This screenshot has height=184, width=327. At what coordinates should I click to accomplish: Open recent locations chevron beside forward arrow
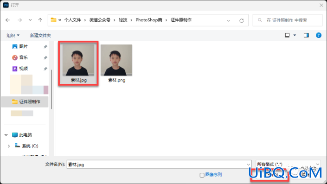[30, 20]
